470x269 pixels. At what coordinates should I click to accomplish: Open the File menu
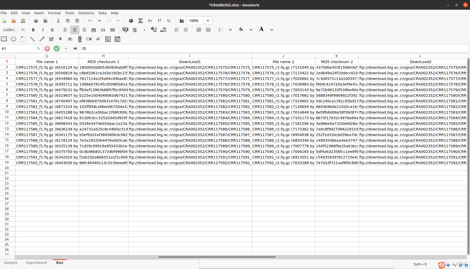(x=4, y=13)
